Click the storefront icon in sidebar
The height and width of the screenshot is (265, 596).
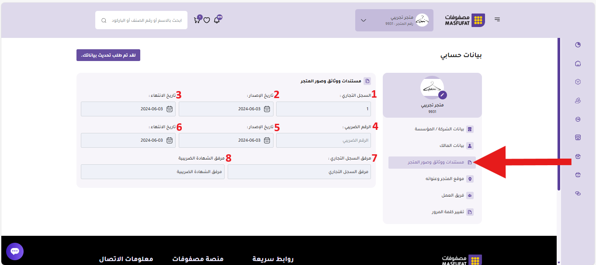point(578,137)
